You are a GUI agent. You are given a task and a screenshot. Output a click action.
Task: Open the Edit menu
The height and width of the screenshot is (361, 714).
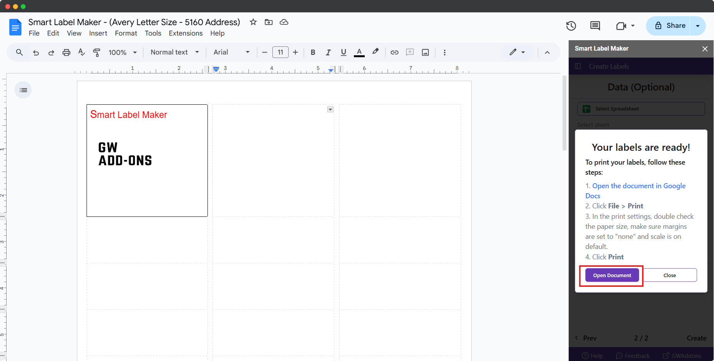[x=53, y=33]
